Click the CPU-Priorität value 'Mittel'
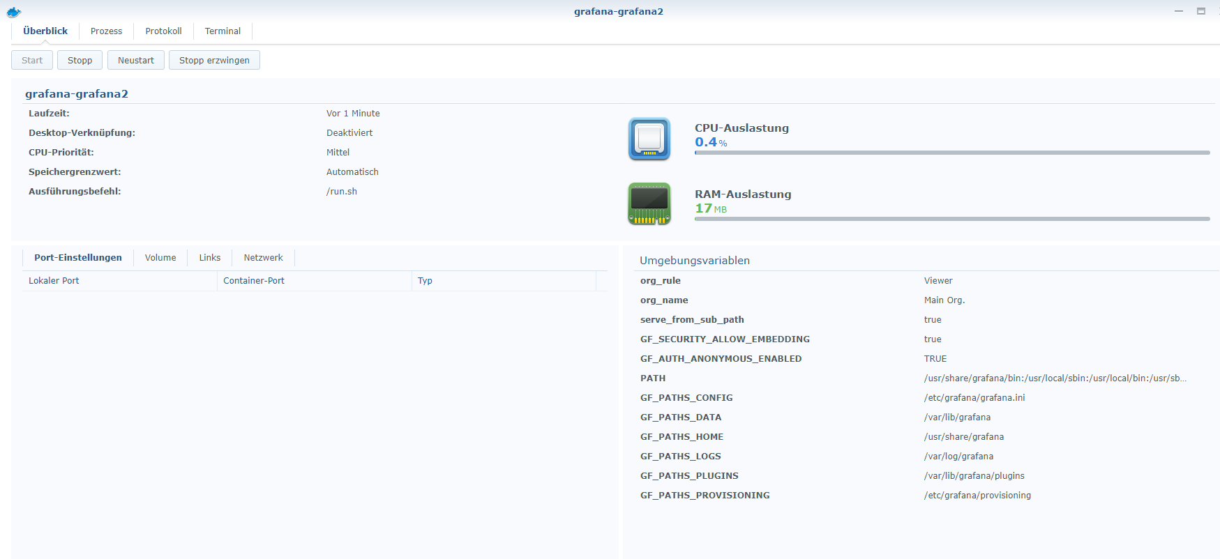Viewport: 1220px width, 559px height. tap(338, 152)
